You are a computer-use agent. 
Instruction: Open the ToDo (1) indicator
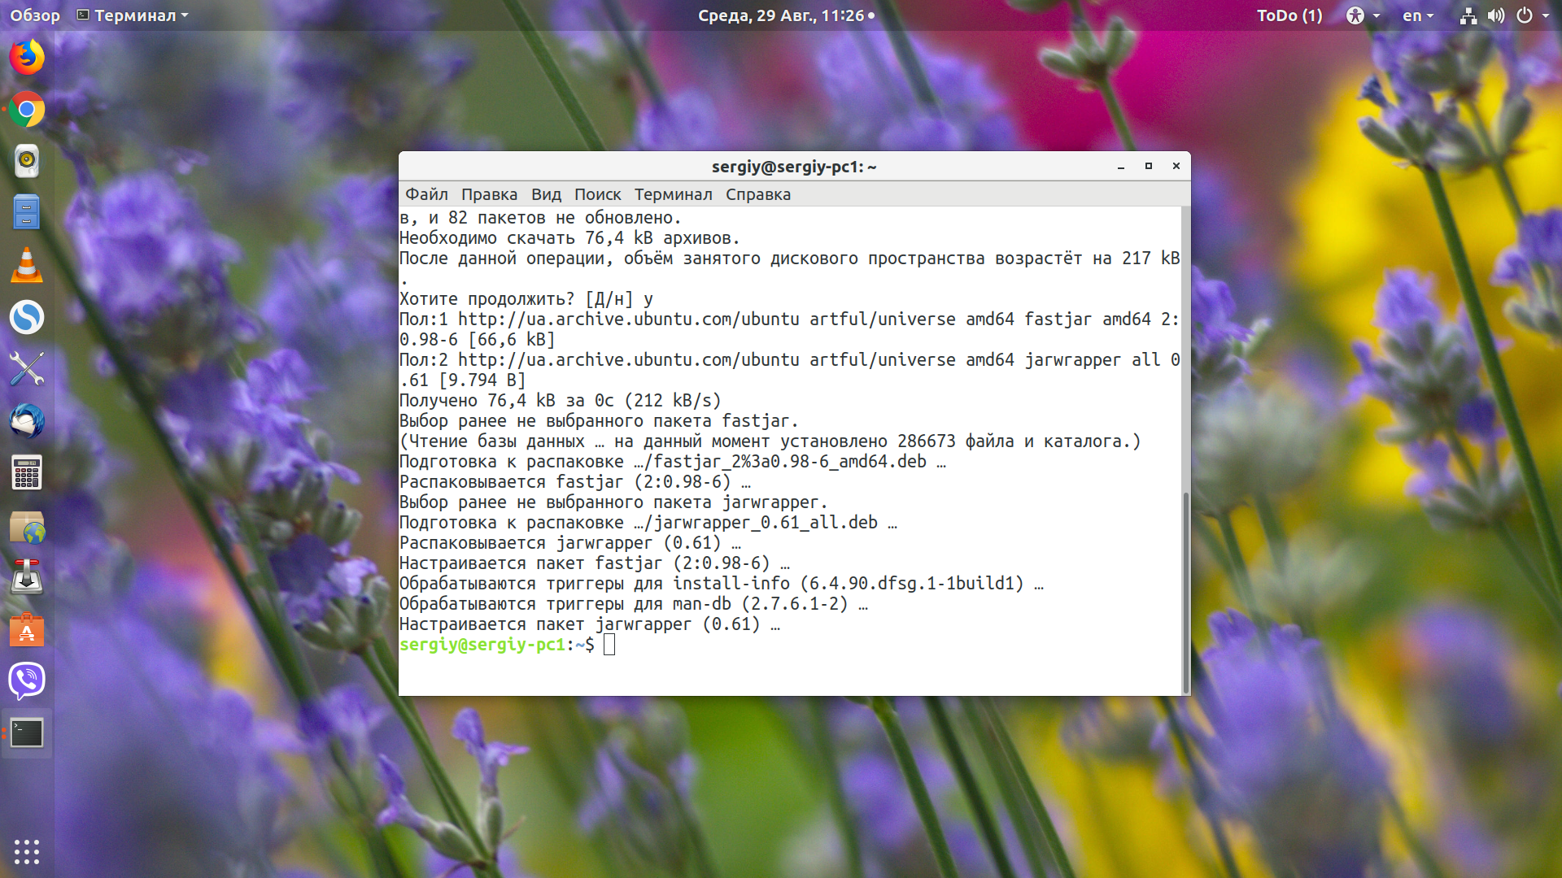(x=1289, y=15)
